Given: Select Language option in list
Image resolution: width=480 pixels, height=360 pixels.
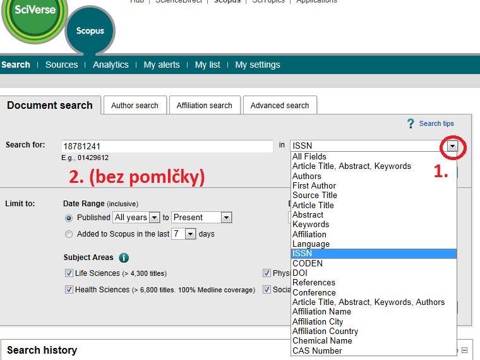Looking at the screenshot, I should (x=373, y=244).
